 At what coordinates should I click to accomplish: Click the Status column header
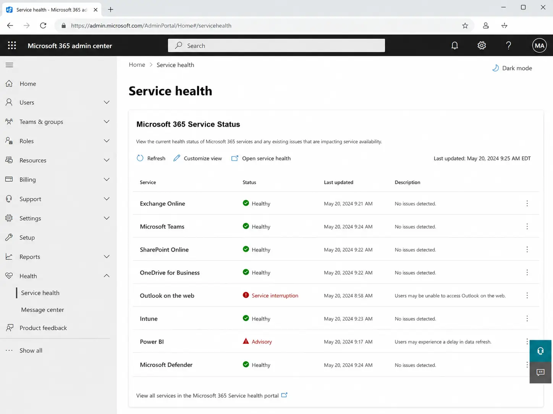click(x=249, y=182)
